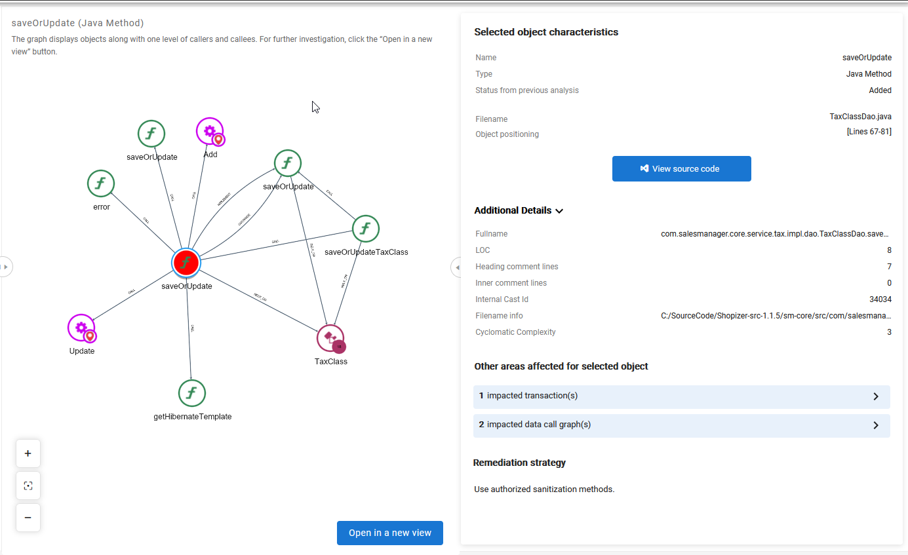This screenshot has width=908, height=555.
Task: Click the Update gear node
Action: click(x=81, y=328)
